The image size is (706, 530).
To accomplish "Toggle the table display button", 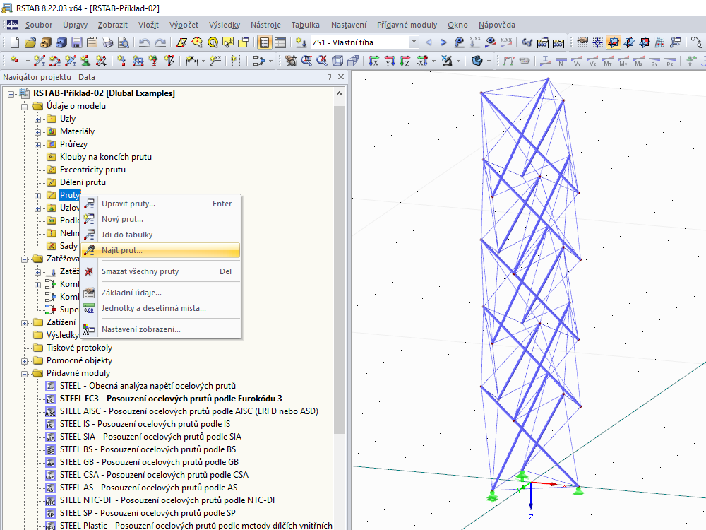I will pyautogui.click(x=280, y=42).
